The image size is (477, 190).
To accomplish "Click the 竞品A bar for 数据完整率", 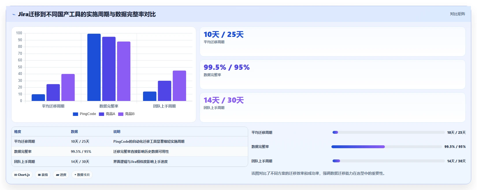I will coord(109,69).
